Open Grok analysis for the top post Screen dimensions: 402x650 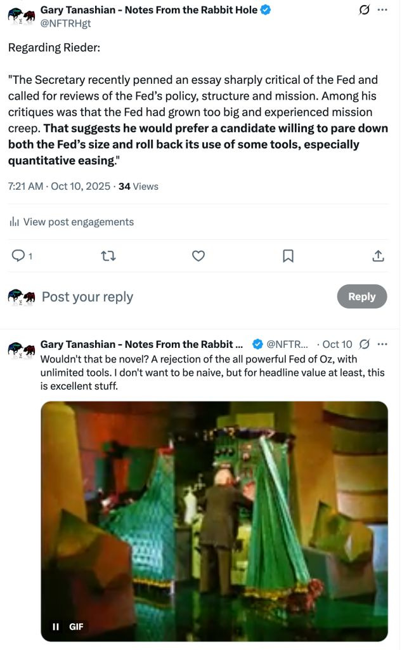(x=363, y=9)
